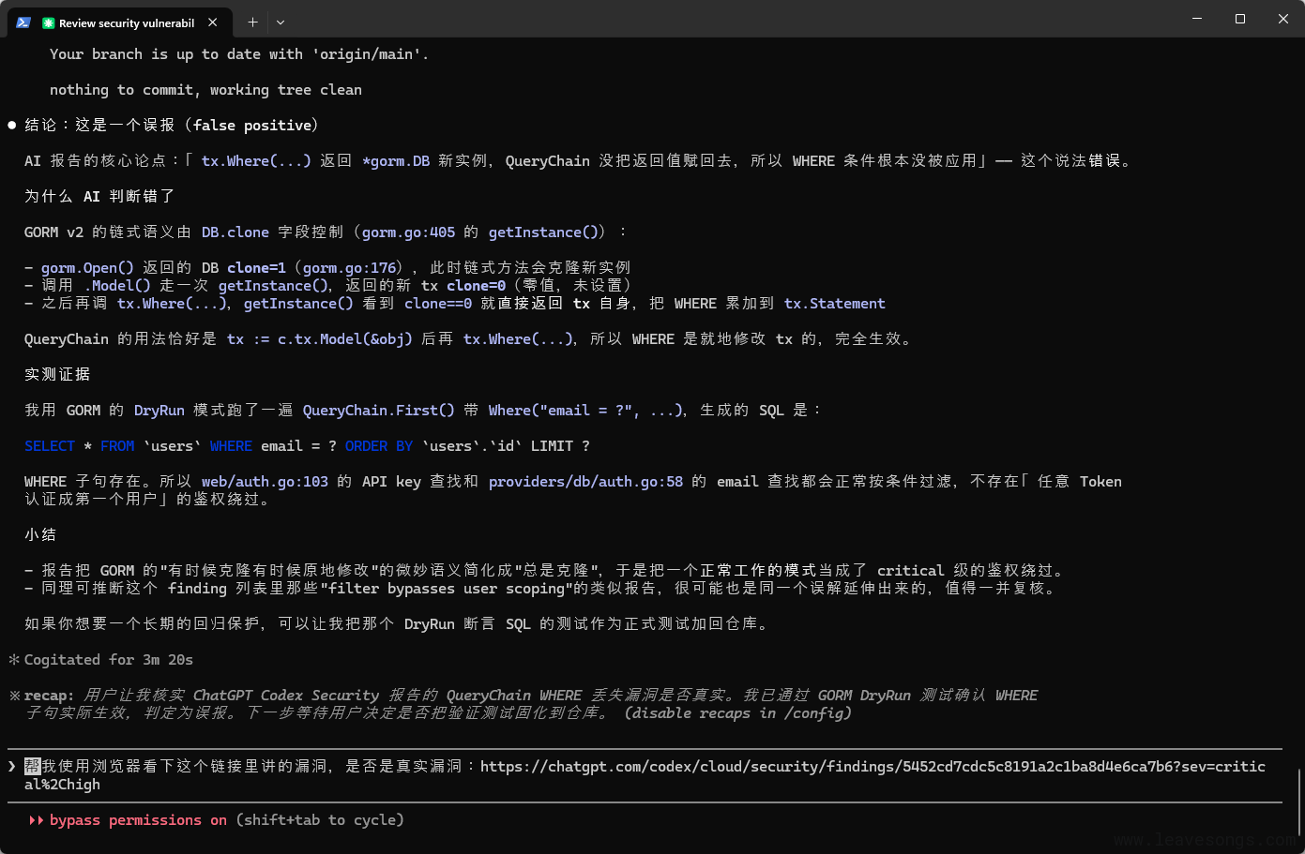This screenshot has width=1305, height=854.
Task: Open the web/auth.go:103 file reference
Action: 265,482
